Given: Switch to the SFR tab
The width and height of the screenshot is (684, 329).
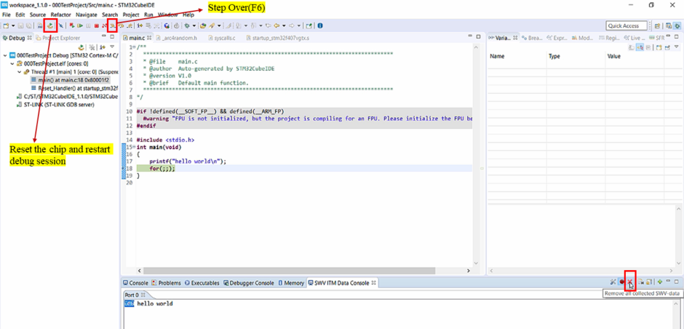Looking at the screenshot, I should [657, 38].
